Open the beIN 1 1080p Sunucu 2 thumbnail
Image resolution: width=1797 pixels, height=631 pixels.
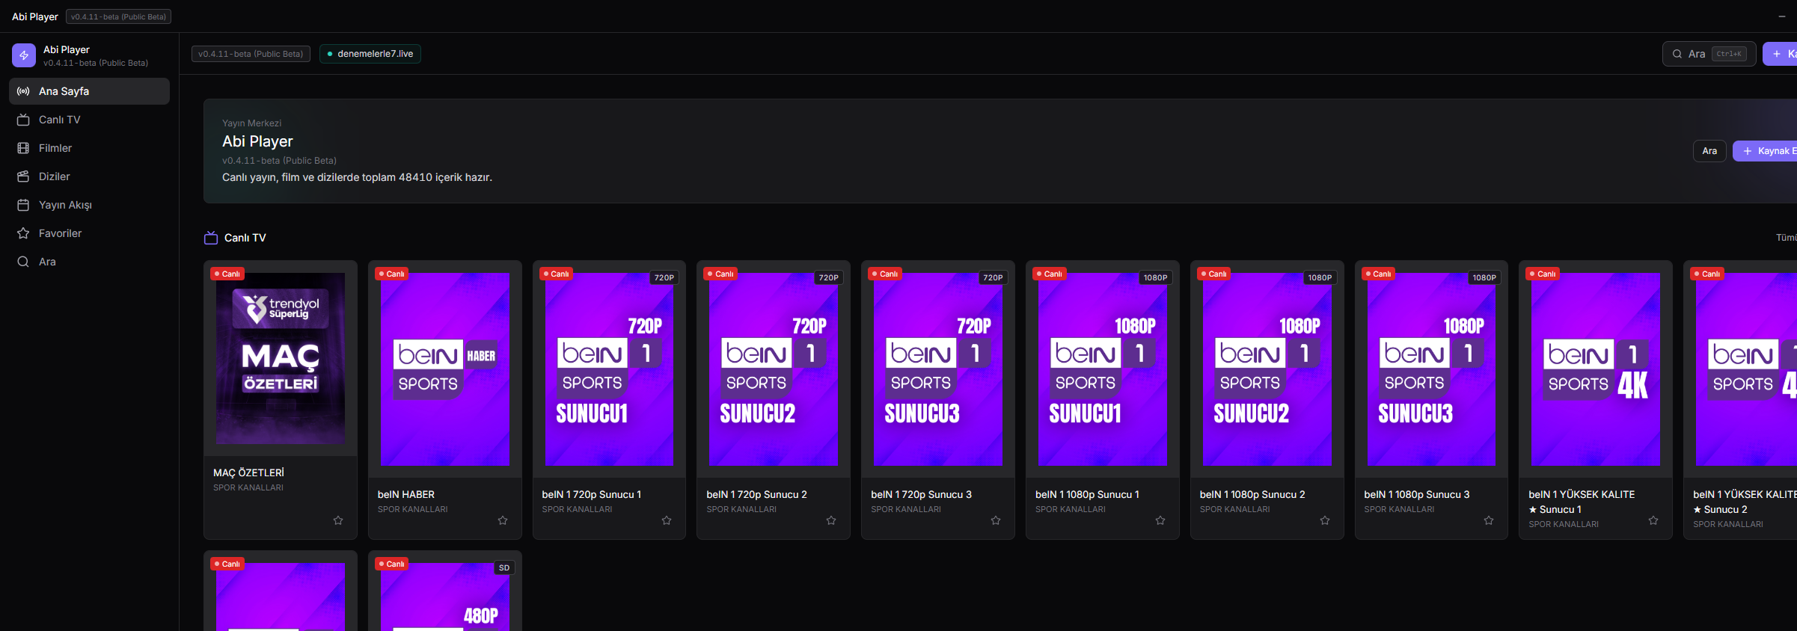coord(1267,369)
